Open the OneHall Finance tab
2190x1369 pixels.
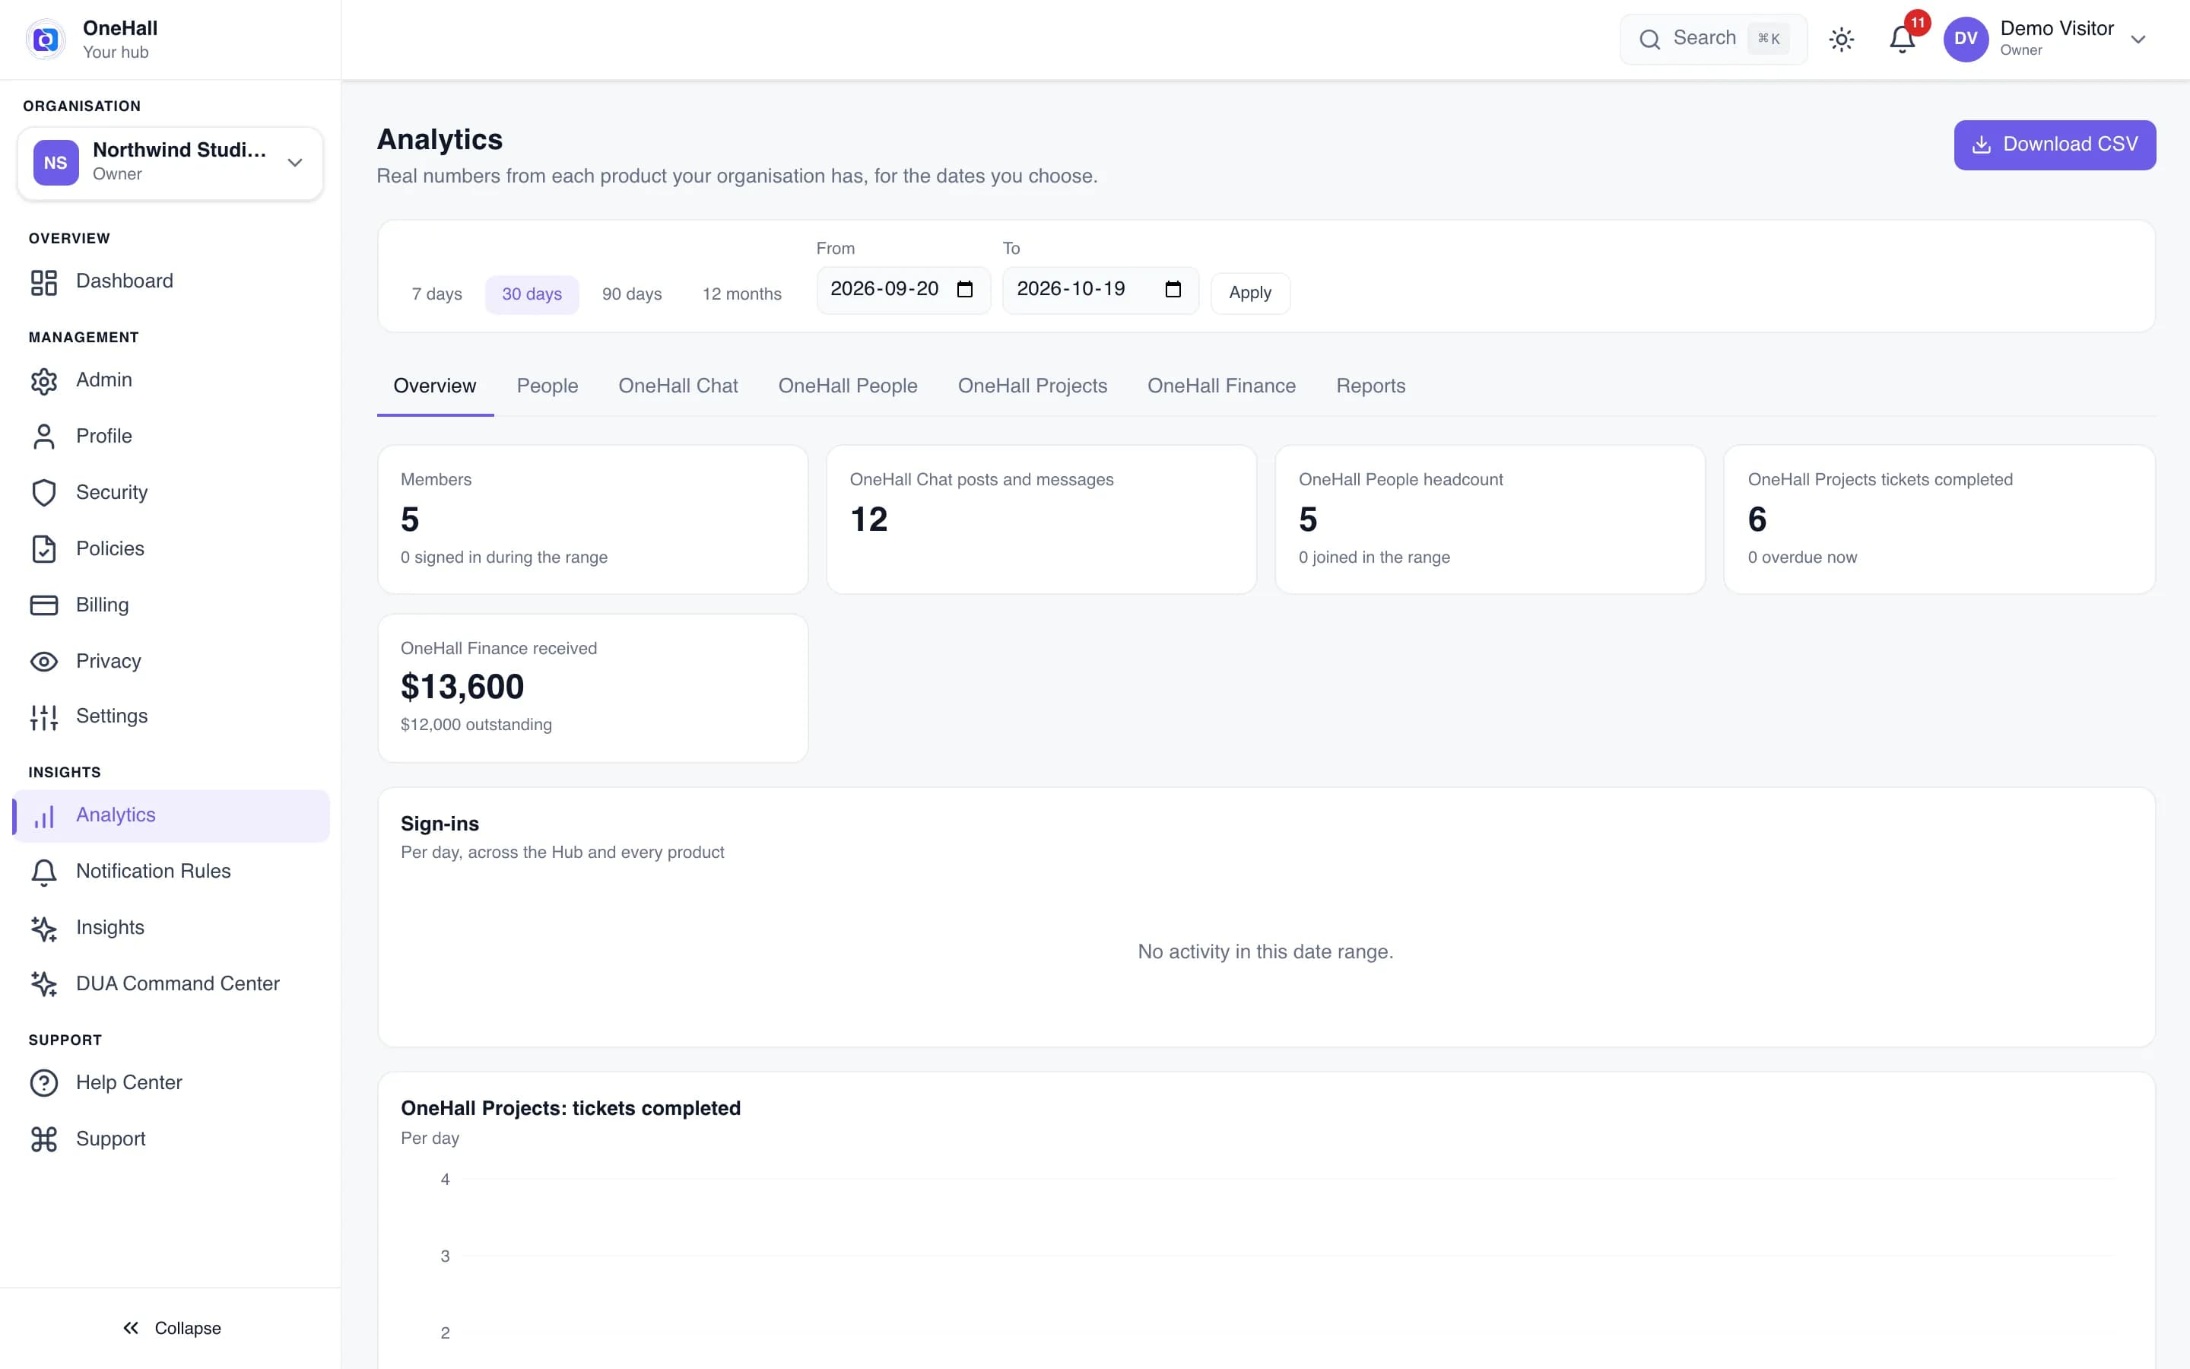[1220, 386]
